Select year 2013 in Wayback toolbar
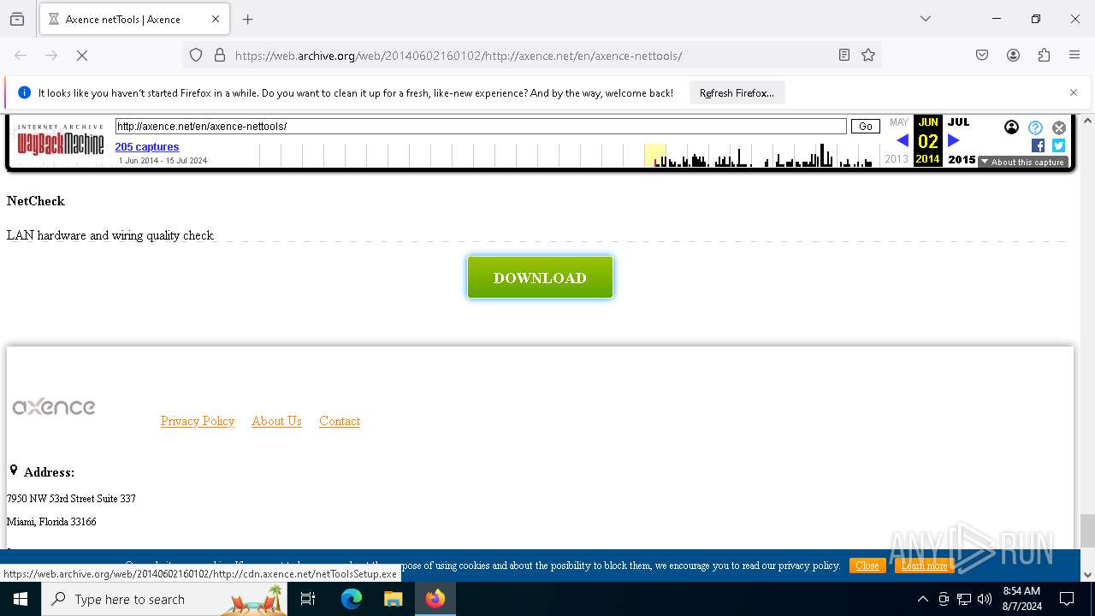 (x=897, y=159)
